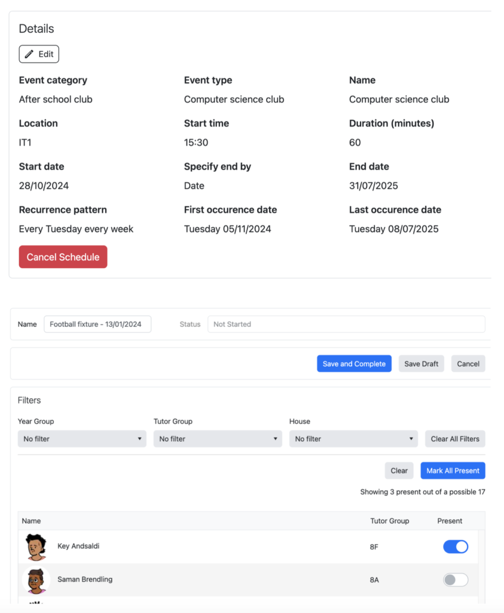Open the Year Group filter dropdown
The height and width of the screenshot is (613, 504).
82,439
